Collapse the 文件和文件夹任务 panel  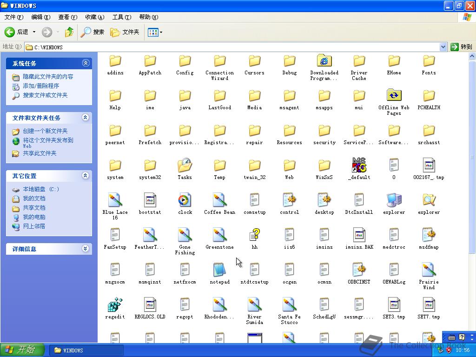[x=86, y=118]
